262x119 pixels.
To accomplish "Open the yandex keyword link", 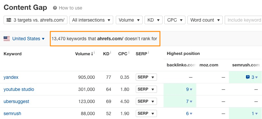I will click(11, 77).
